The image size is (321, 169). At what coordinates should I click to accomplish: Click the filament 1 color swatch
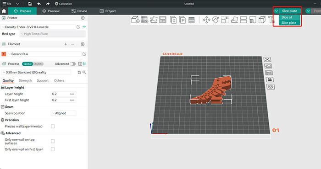(x=4, y=54)
